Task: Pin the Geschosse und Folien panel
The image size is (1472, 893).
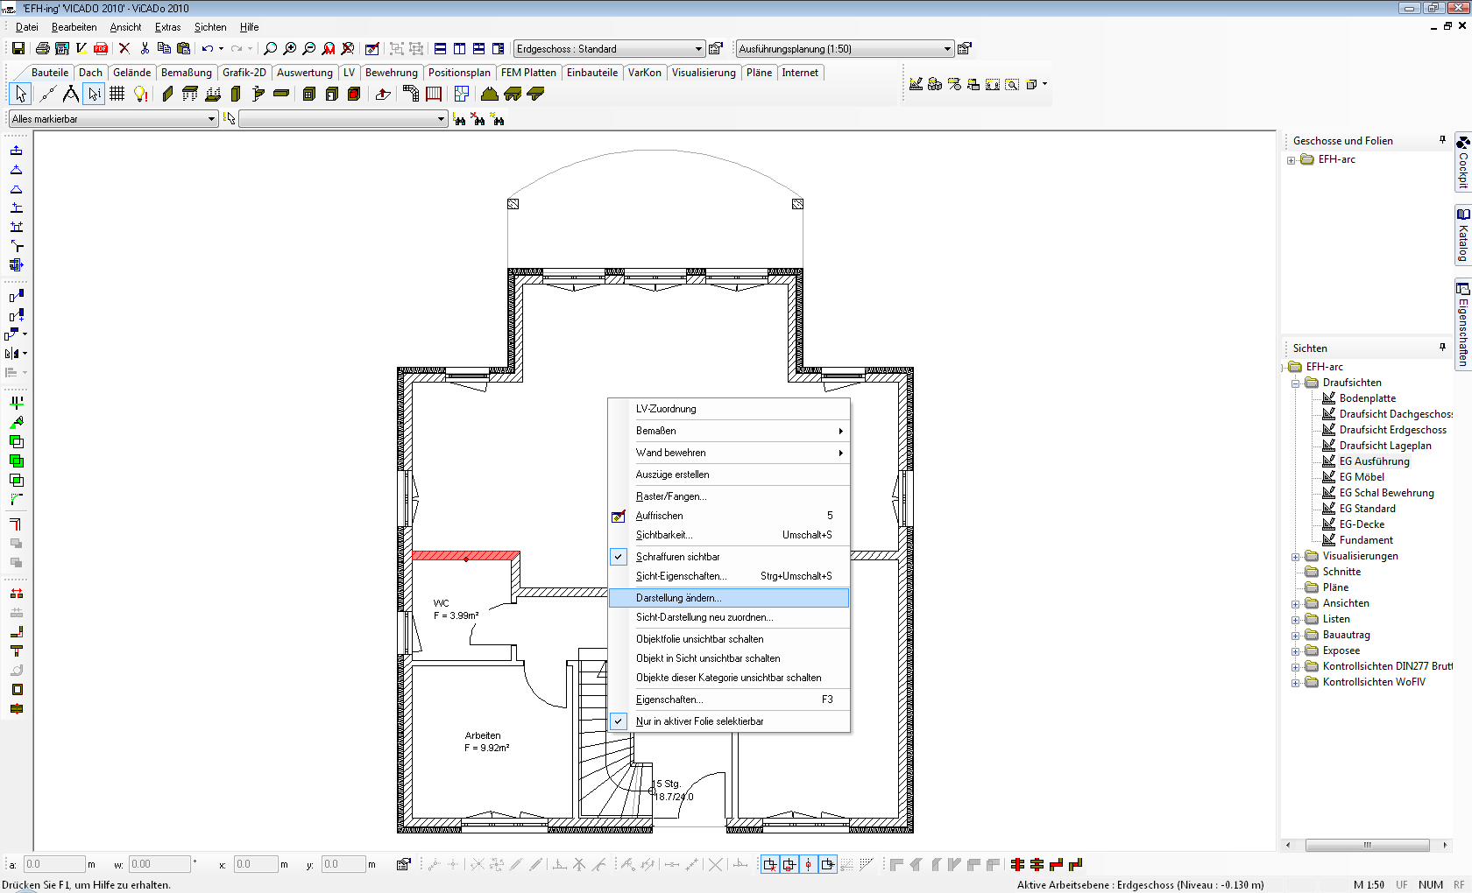Action: [1442, 140]
